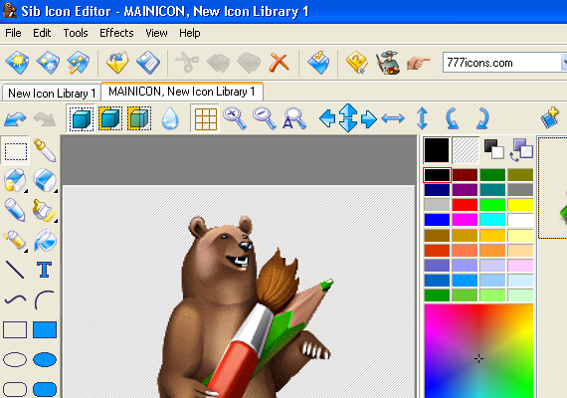
Task: Click the zoom in magnifier icon
Action: [x=235, y=118]
